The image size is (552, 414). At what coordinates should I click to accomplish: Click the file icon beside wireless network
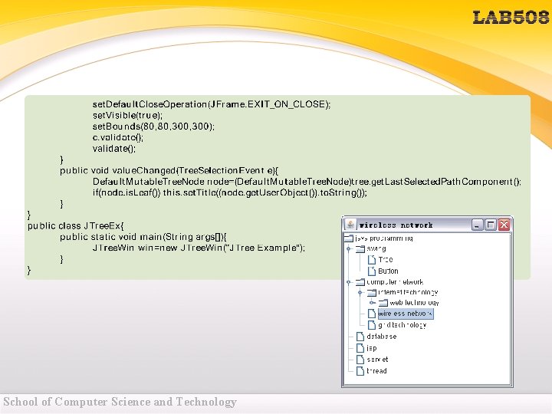(x=371, y=314)
